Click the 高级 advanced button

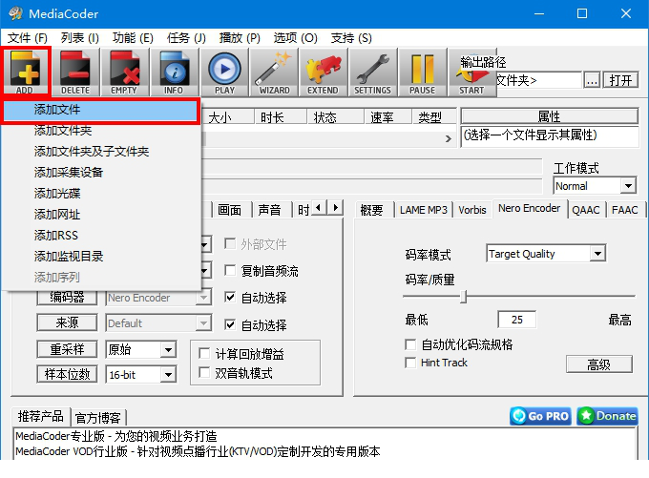(598, 364)
